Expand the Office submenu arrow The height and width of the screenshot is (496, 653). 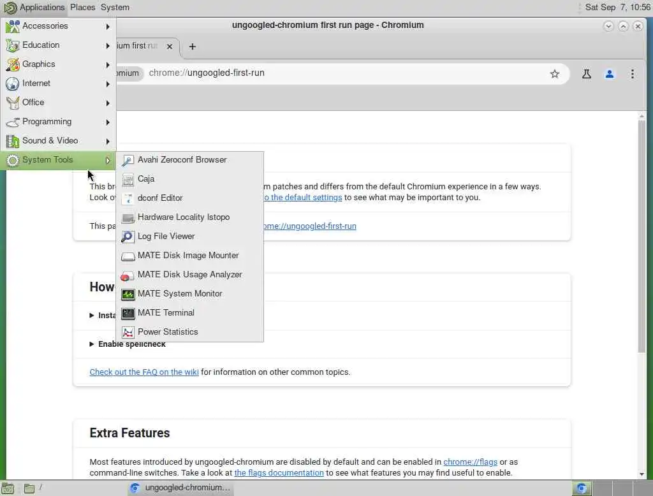click(x=108, y=103)
